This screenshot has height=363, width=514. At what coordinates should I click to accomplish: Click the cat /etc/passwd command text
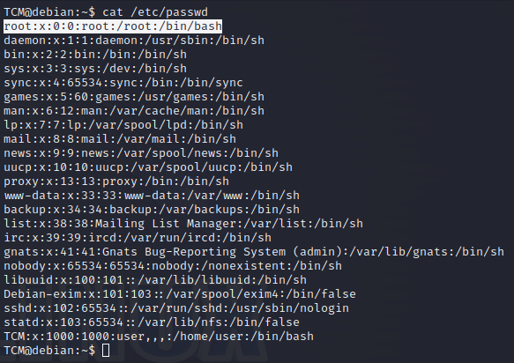coord(155,12)
